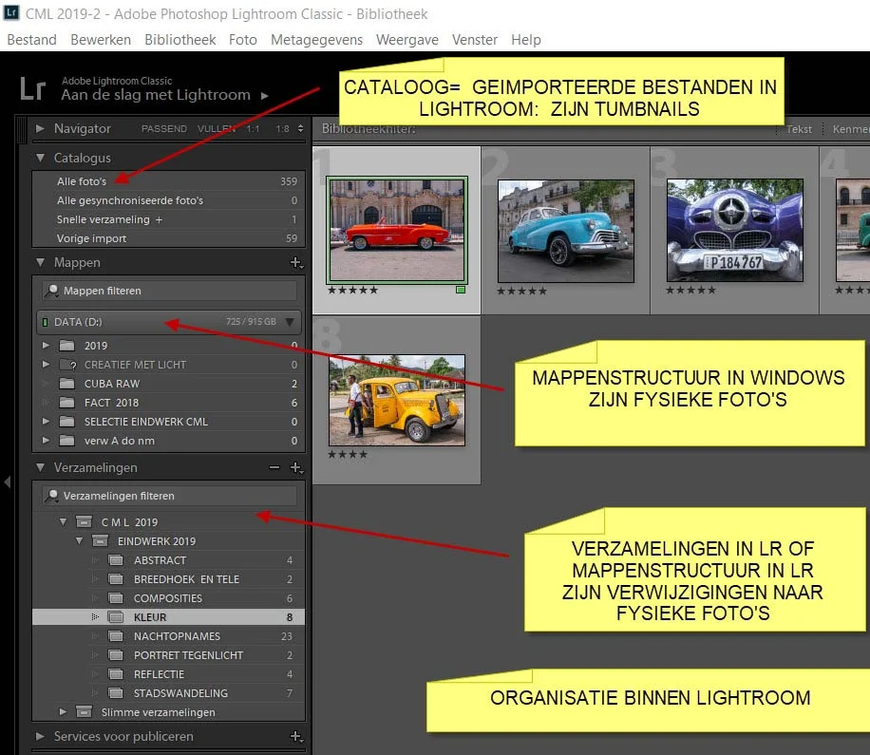Open the Bibliotheek menu
Viewport: 870px width, 755px height.
click(x=180, y=40)
